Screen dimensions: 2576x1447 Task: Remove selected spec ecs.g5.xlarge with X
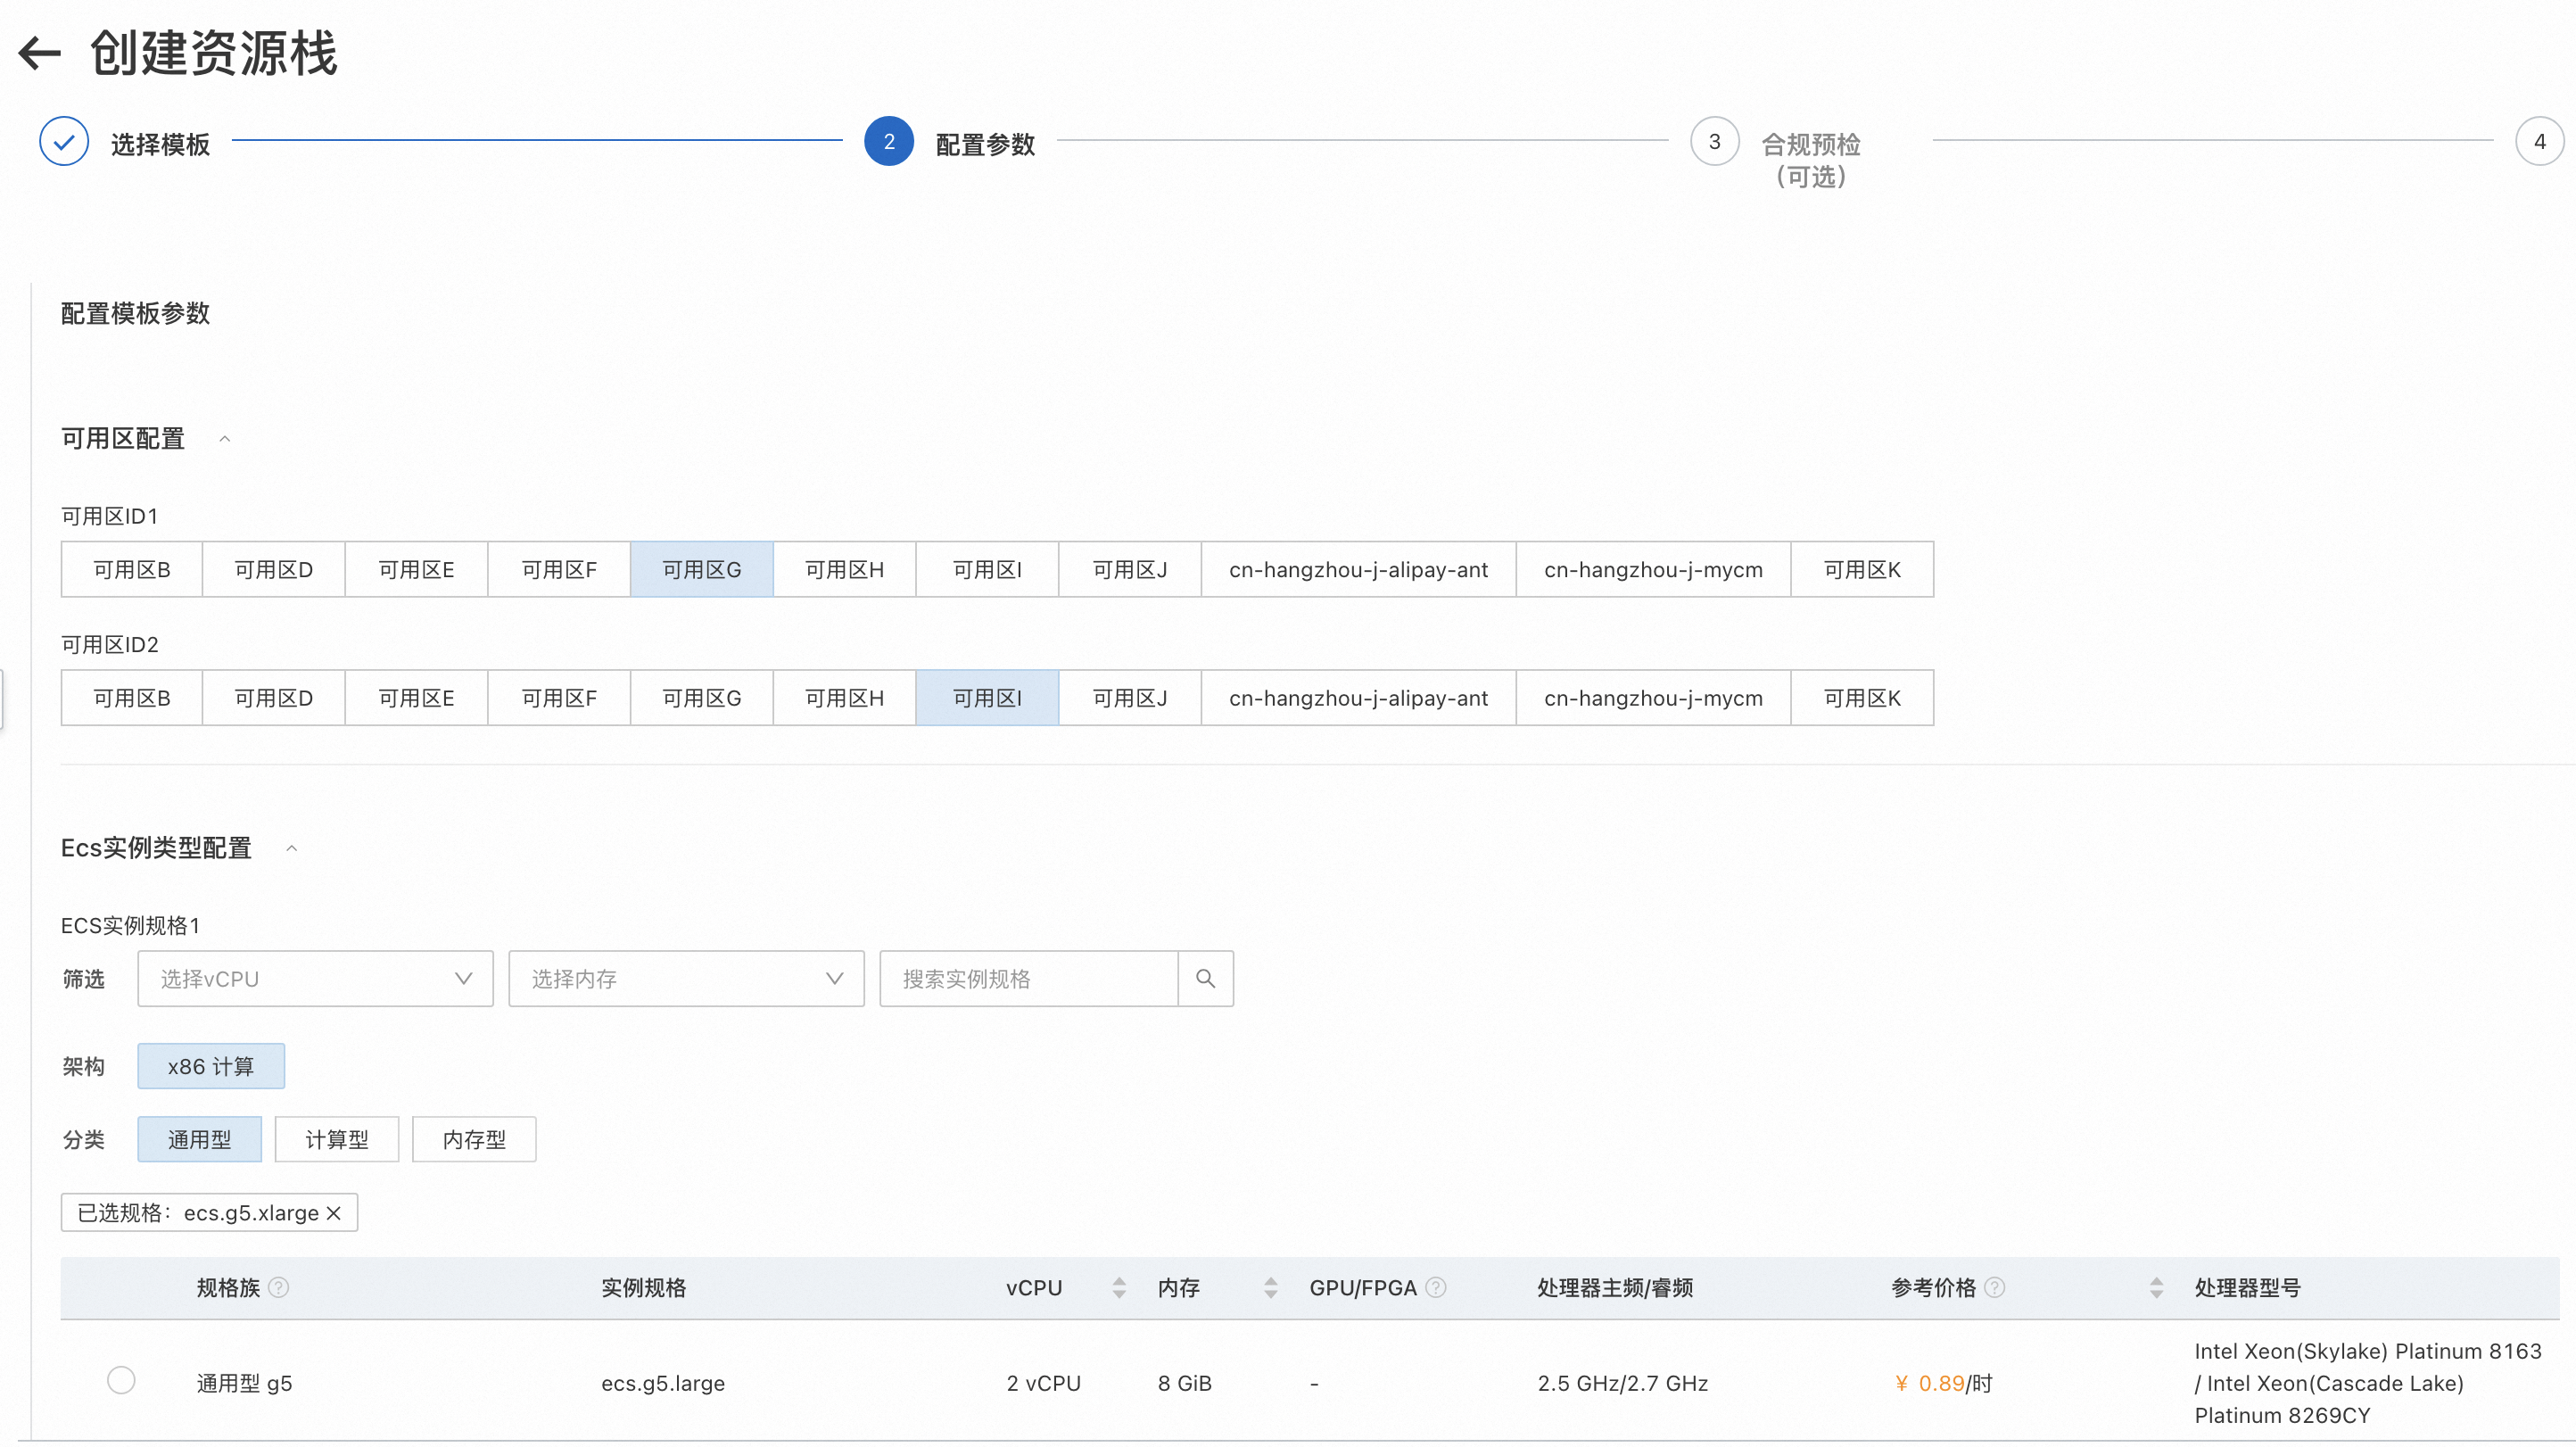(334, 1212)
